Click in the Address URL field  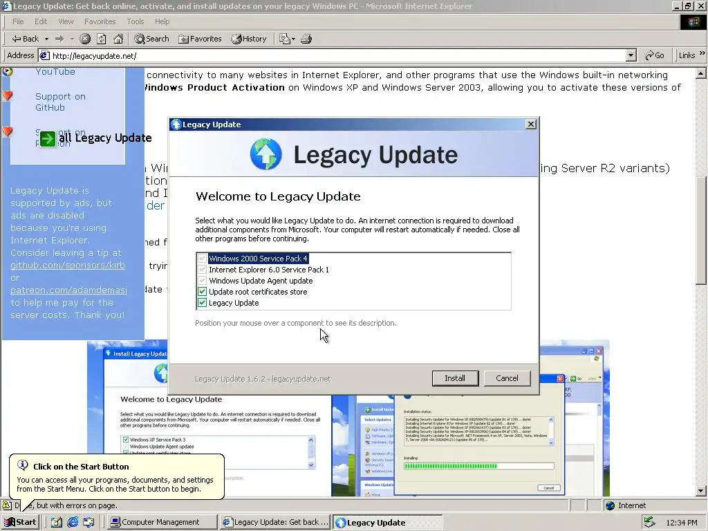pyautogui.click(x=337, y=55)
